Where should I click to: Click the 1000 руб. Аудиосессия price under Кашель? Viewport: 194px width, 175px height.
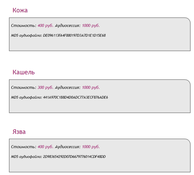coord(91,87)
